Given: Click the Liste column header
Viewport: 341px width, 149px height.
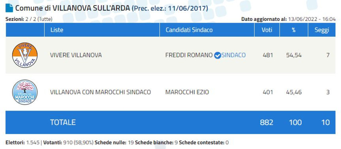Looking at the screenshot, I should click(x=57, y=30).
